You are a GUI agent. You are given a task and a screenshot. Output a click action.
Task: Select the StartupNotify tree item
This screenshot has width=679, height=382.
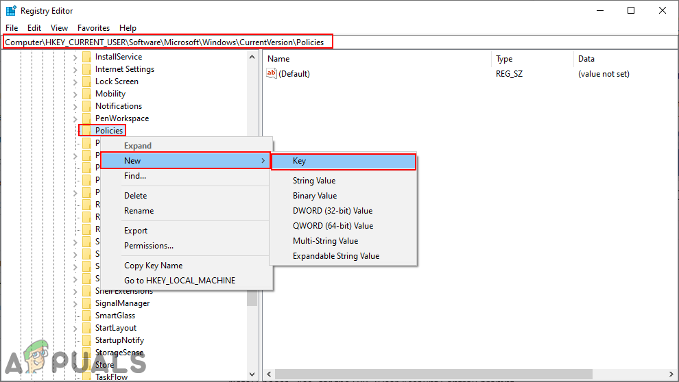click(119, 340)
